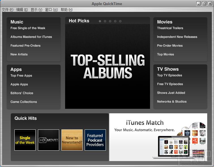Open Top Free Apps

(21, 75)
